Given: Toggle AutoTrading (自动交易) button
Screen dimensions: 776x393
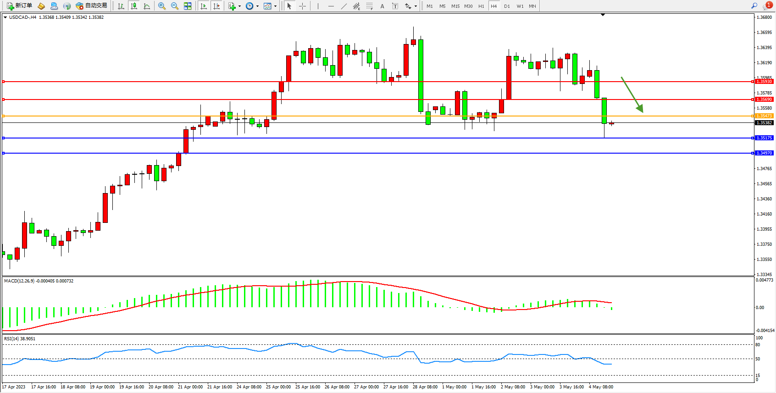Looking at the screenshot, I should point(91,6).
